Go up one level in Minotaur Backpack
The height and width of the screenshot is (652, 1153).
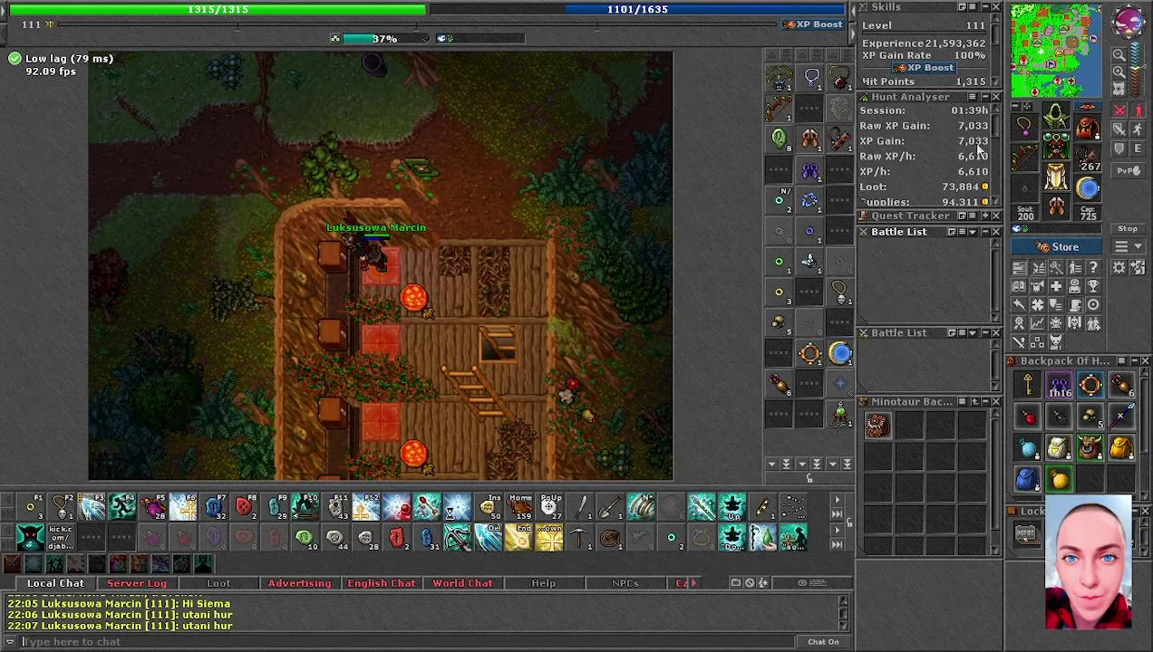(973, 401)
